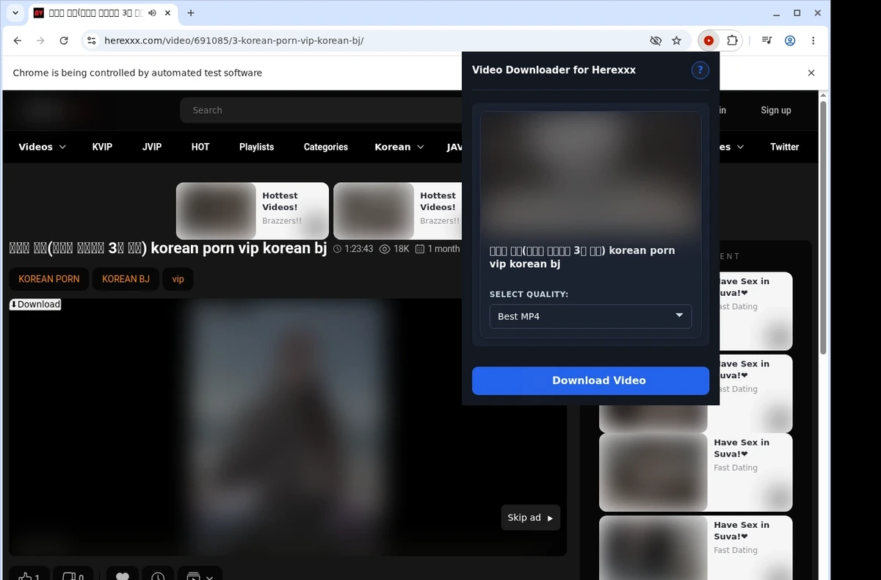The height and width of the screenshot is (580, 881).
Task: Open the Chrome extensions puzzle icon
Action: tap(732, 41)
